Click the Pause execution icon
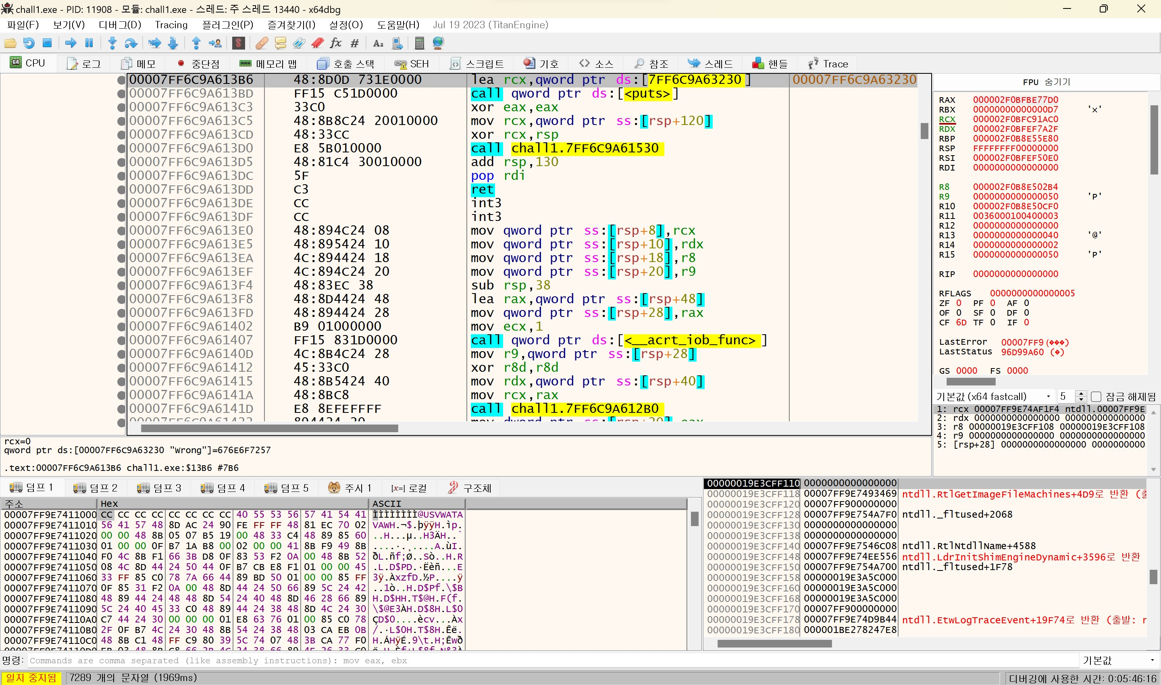The image size is (1161, 685). coord(89,44)
